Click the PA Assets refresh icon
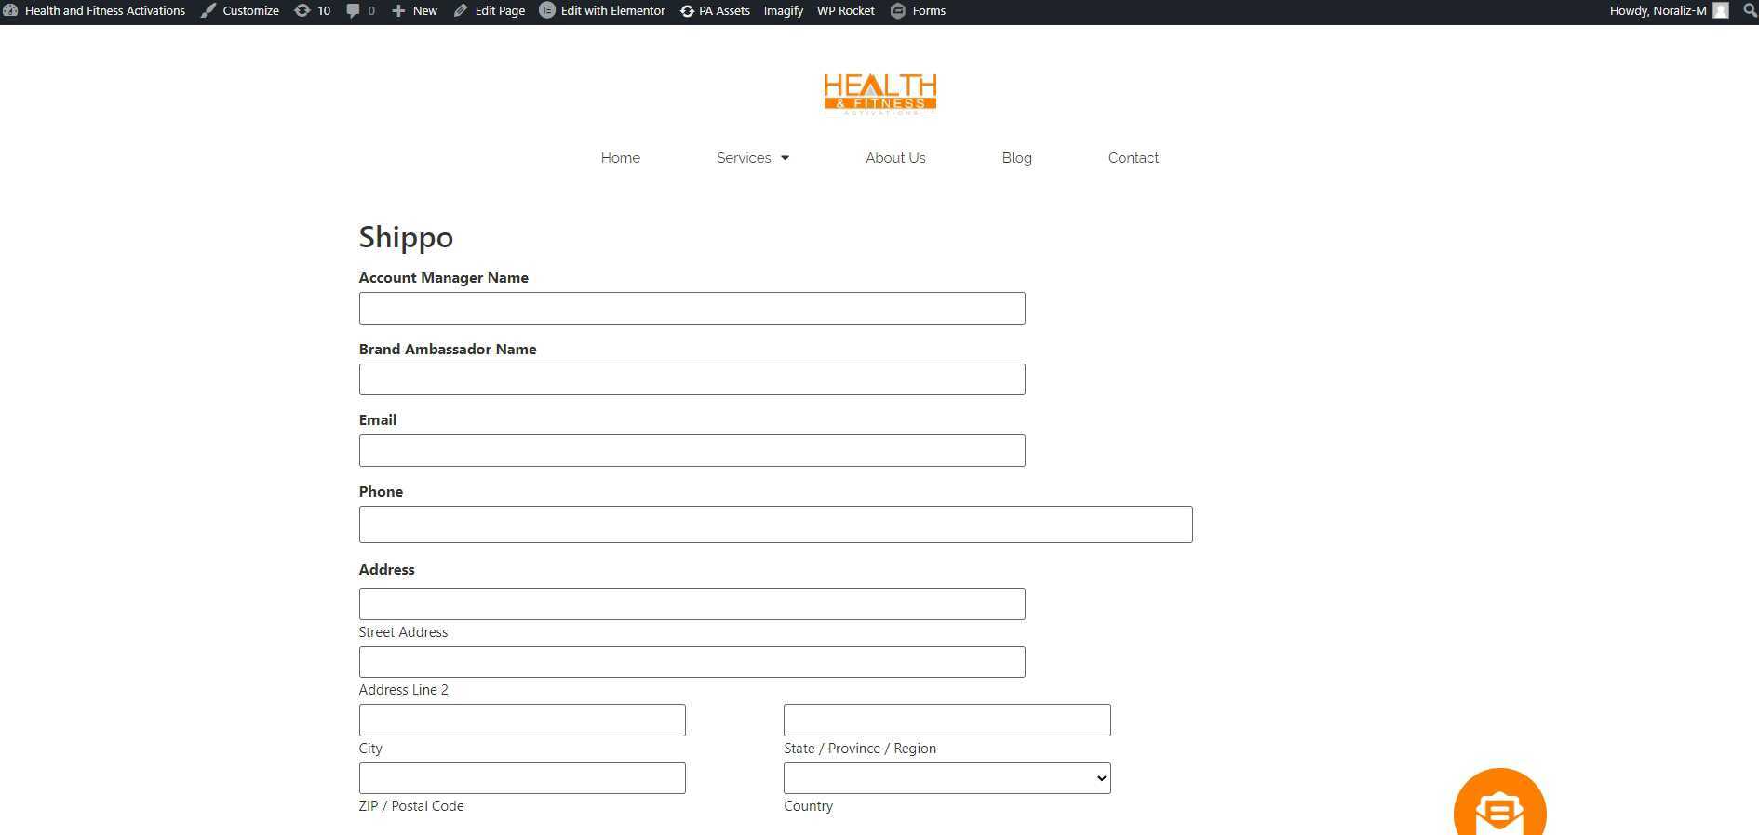The image size is (1759, 835). coord(687,11)
